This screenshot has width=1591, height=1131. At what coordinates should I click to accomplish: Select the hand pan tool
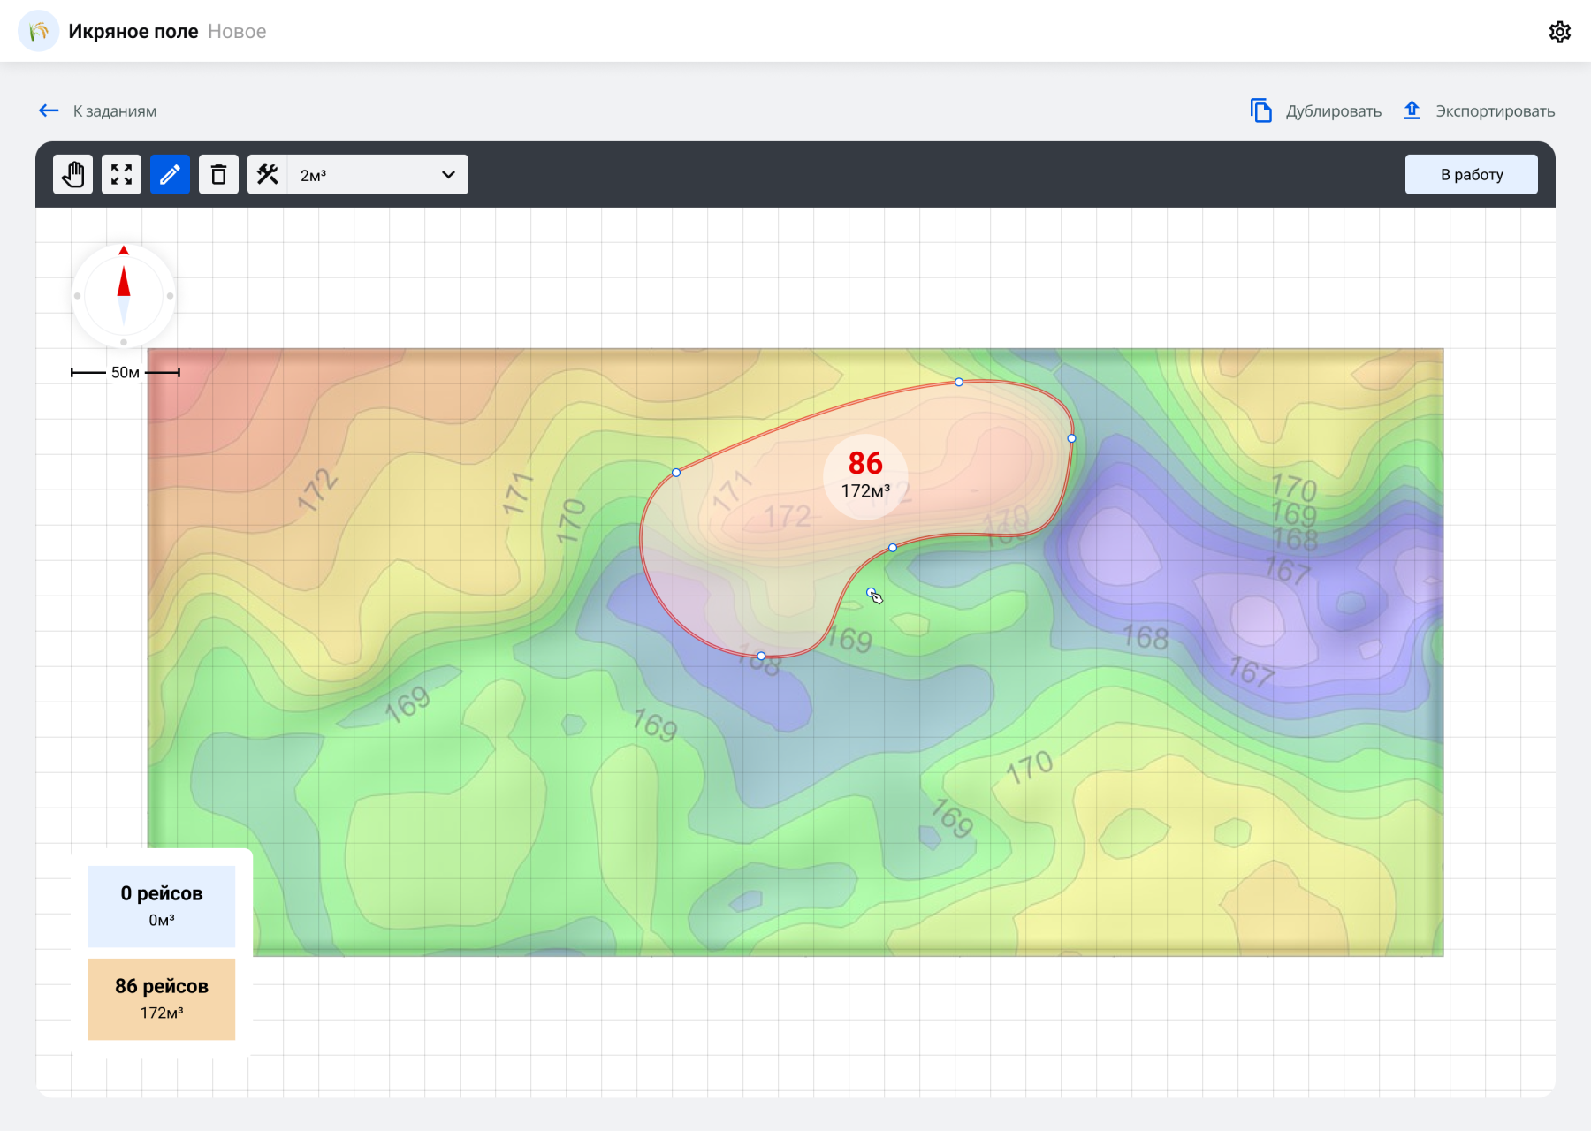72,175
